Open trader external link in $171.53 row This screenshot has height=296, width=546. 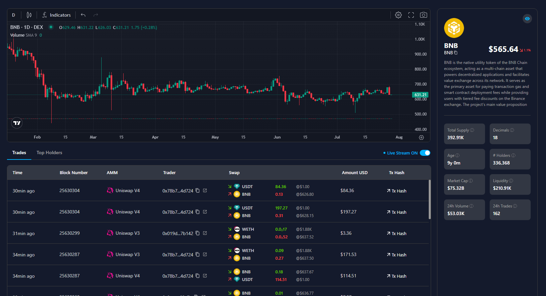[205, 254]
